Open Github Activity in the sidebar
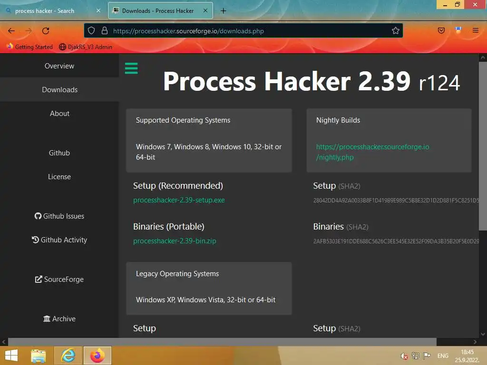Viewport: 487px width, 365px height. pos(59,240)
